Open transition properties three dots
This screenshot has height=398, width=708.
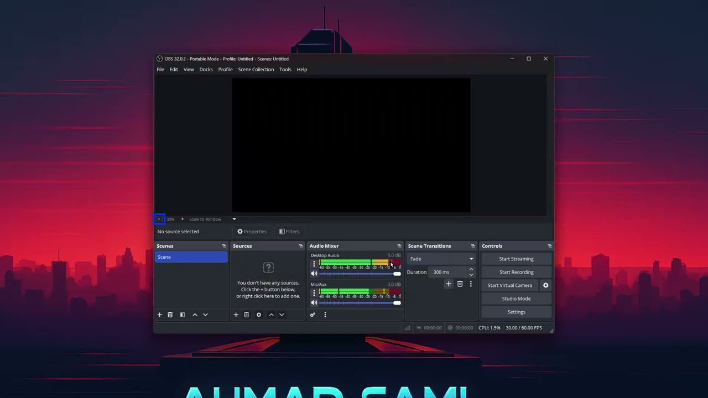pyautogui.click(x=471, y=284)
